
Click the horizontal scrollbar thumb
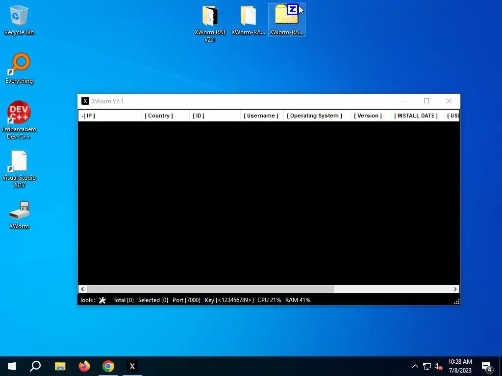tap(211, 289)
